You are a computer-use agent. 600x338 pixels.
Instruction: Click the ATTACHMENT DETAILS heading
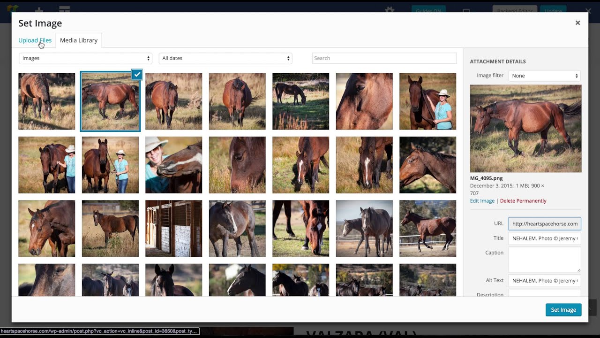click(x=498, y=61)
